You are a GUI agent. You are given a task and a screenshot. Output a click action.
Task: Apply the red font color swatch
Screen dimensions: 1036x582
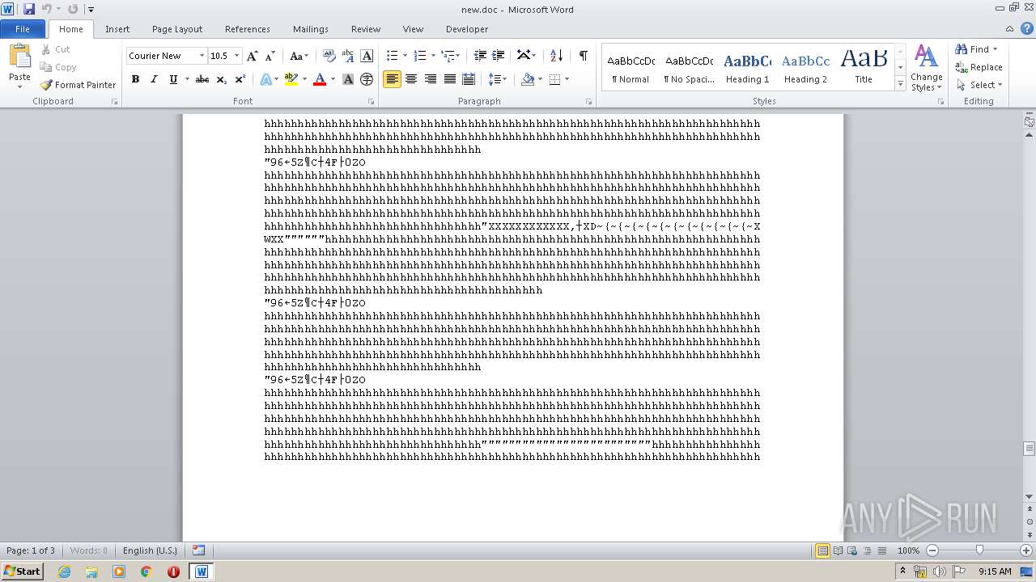[320, 79]
